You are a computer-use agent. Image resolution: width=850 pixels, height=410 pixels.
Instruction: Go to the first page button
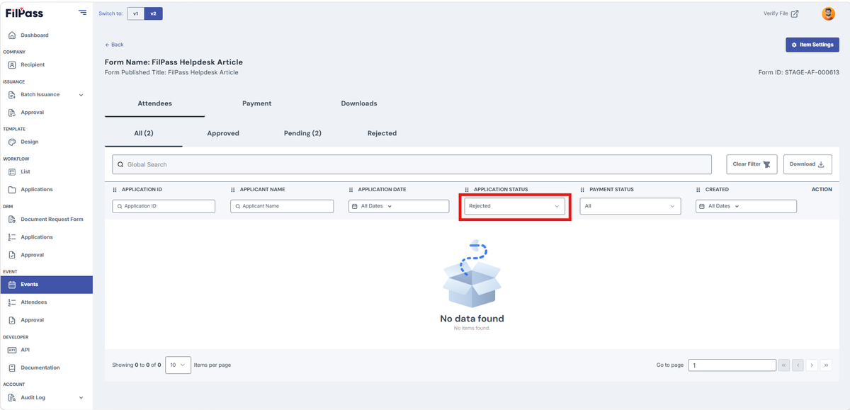tap(783, 365)
